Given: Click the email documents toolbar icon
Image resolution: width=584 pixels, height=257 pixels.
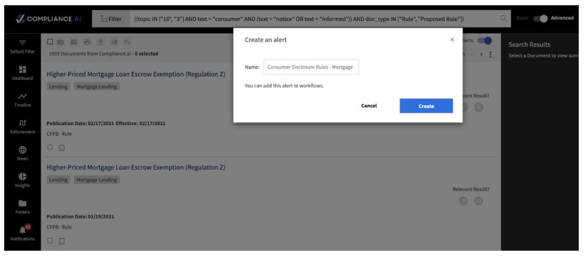Looking at the screenshot, I should point(74,42).
